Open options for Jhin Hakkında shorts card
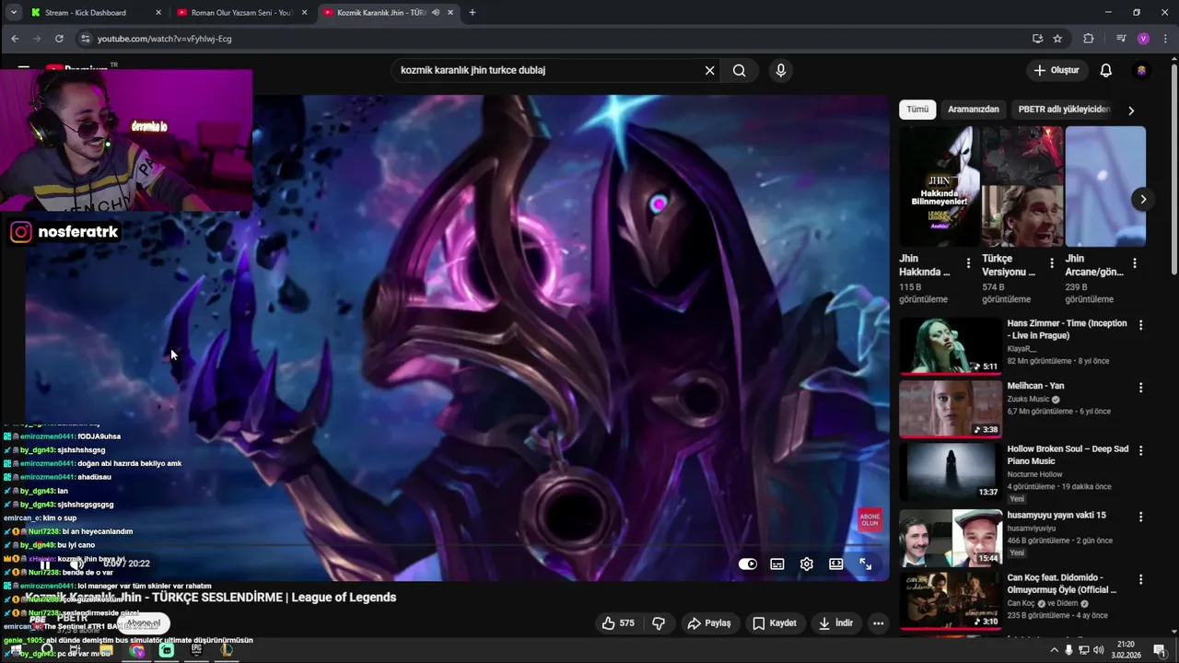 pyautogui.click(x=968, y=263)
